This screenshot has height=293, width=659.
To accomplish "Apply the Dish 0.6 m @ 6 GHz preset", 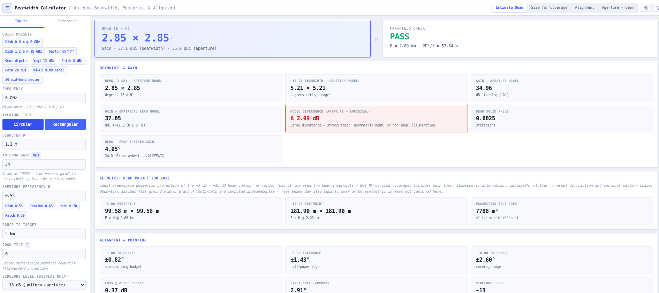I will [23, 42].
